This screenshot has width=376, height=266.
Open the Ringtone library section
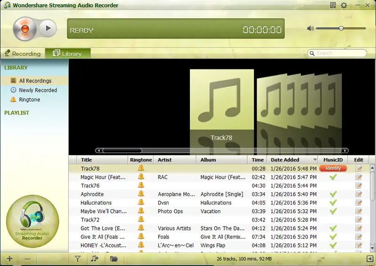click(x=25, y=99)
